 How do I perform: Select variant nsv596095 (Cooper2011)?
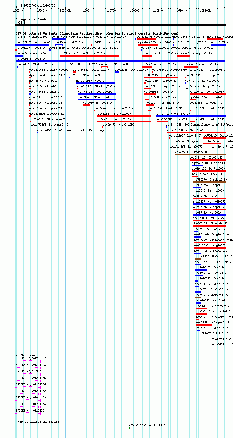tap(195, 53)
